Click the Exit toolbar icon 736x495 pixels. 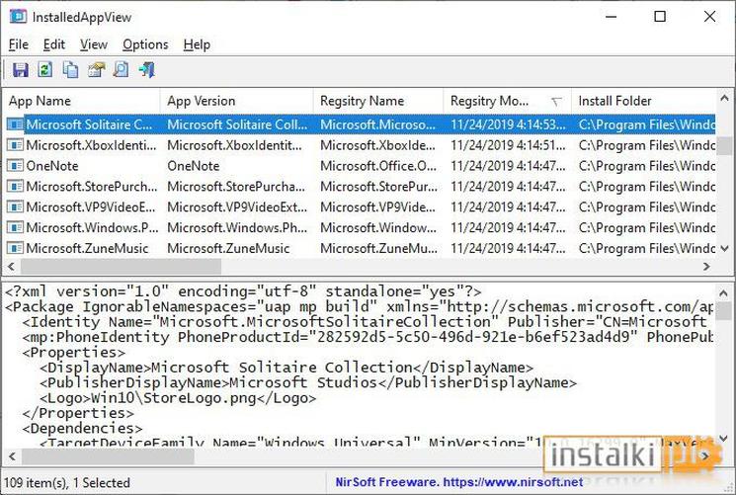click(x=147, y=70)
